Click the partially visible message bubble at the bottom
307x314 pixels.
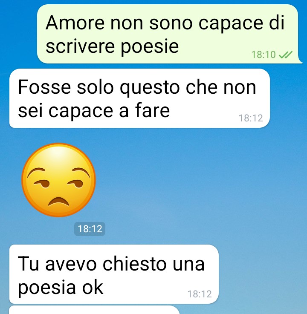[x=94, y=310]
